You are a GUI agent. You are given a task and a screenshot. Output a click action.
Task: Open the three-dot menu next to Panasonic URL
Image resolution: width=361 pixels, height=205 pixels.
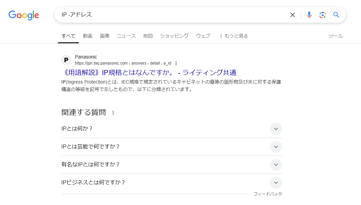pyautogui.click(x=176, y=63)
